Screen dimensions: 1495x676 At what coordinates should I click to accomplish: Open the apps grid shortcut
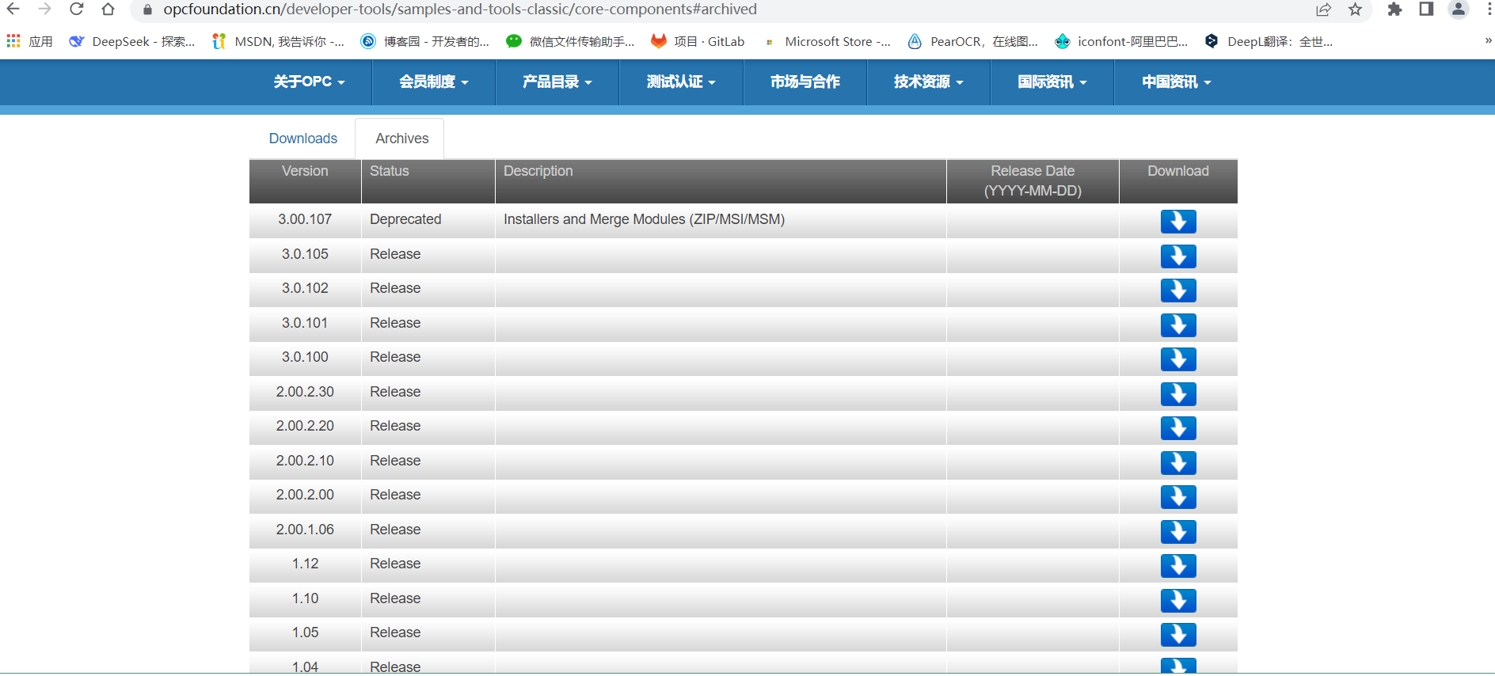click(x=29, y=41)
